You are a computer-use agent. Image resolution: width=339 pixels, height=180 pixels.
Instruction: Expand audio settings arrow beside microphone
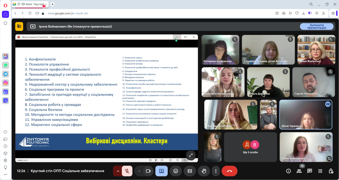click(118, 171)
